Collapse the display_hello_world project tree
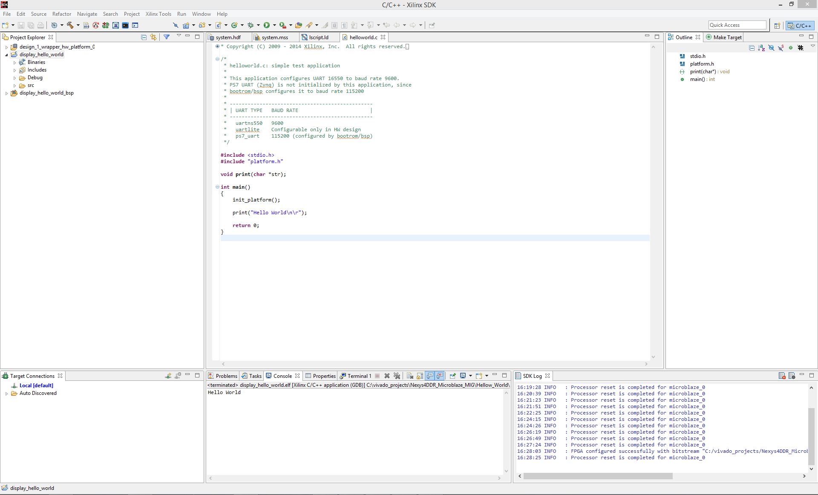This screenshot has height=495, width=818. [6, 55]
